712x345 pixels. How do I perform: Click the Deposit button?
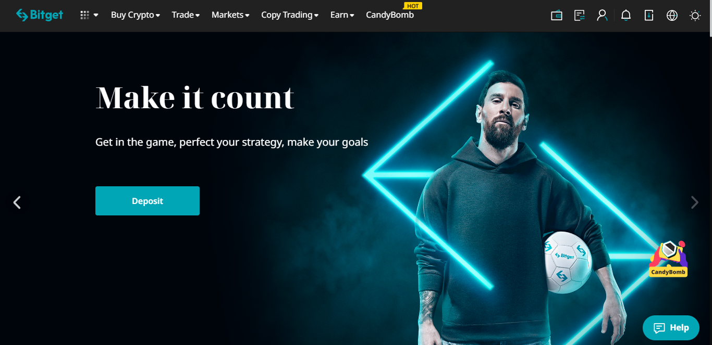(148, 201)
